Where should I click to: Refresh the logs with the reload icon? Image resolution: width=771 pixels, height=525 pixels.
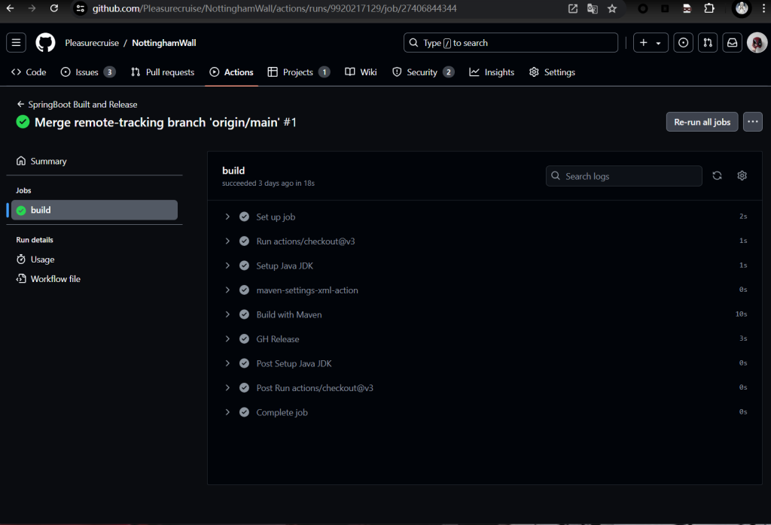coord(717,176)
